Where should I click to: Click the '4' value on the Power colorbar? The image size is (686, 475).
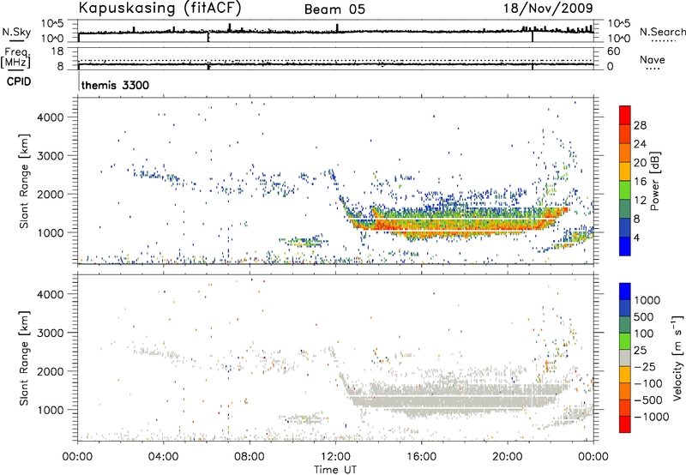point(636,238)
